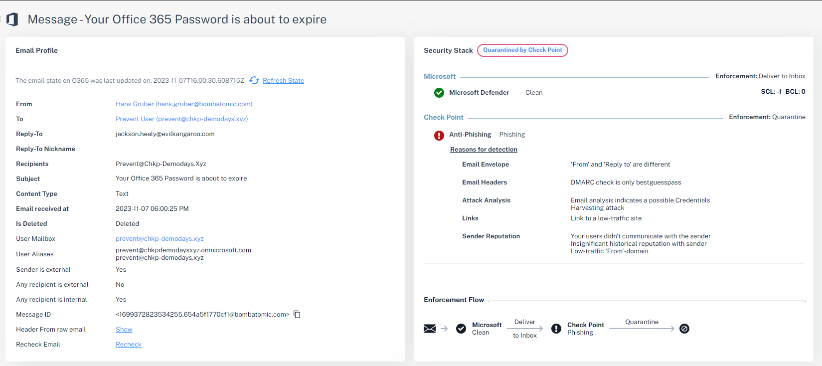The height and width of the screenshot is (366, 822).
Task: Click the refresh state circular arrows icon
Action: (x=254, y=80)
